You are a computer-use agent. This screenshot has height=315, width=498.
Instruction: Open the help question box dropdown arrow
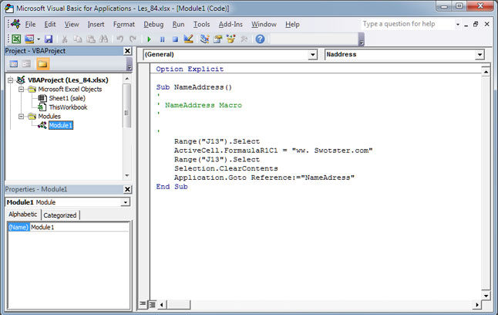[x=458, y=24]
